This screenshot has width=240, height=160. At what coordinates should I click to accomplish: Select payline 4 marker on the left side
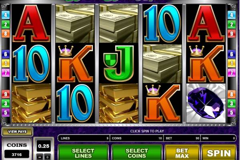point(6,15)
